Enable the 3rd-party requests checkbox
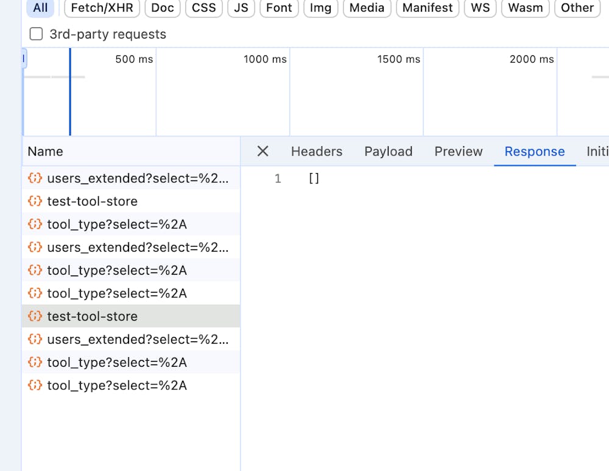Screen dimensions: 609x471 pyautogui.click(x=37, y=34)
